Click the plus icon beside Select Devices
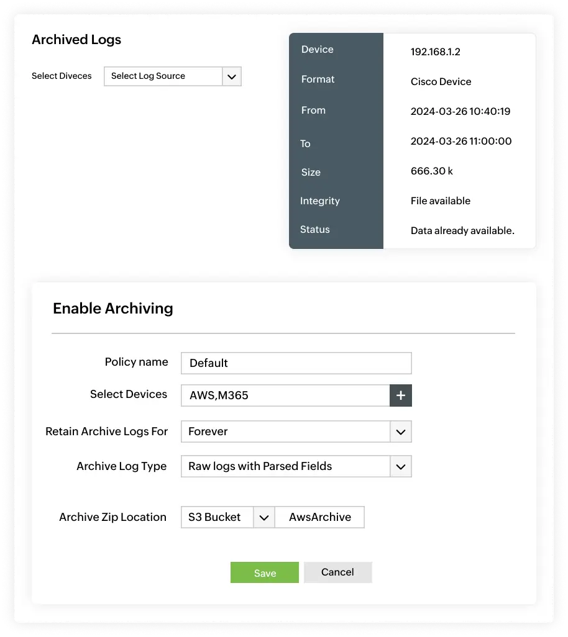This screenshot has height=637, width=568. tap(401, 395)
